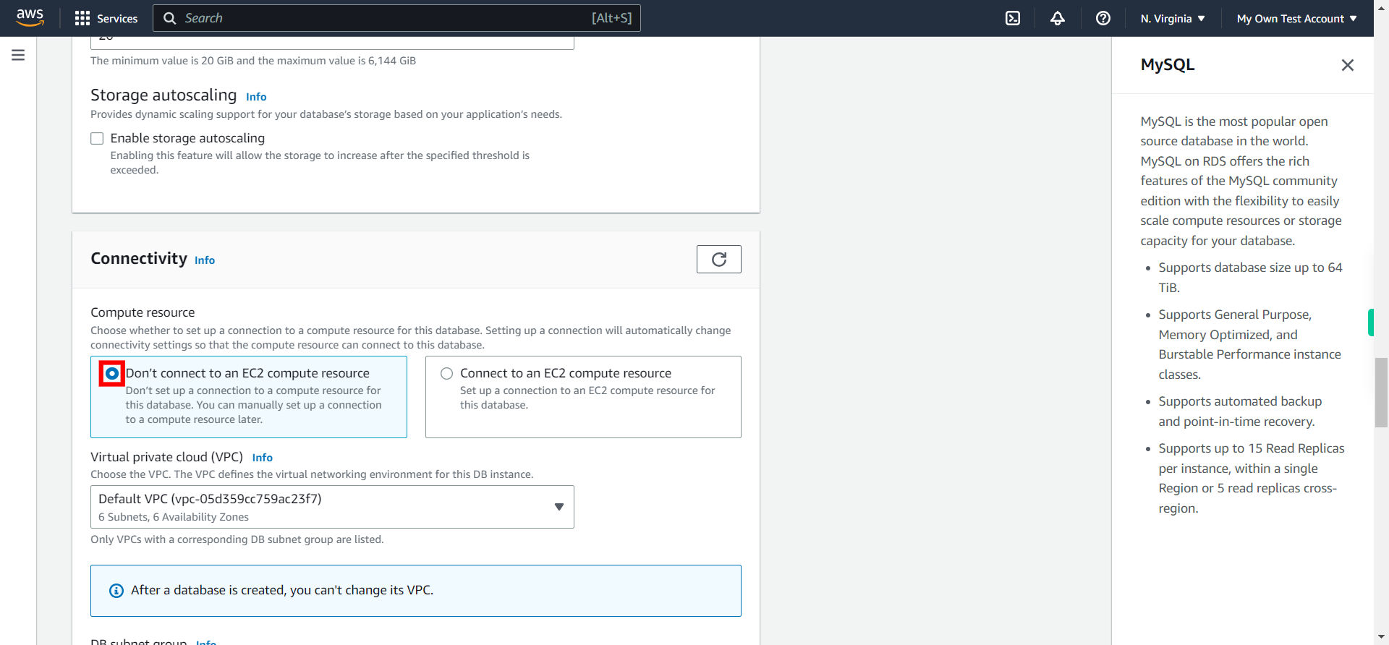This screenshot has height=645, width=1389.
Task: Click 'Supports General Purpose, Memory Optimized' bullet
Action: click(x=1249, y=344)
